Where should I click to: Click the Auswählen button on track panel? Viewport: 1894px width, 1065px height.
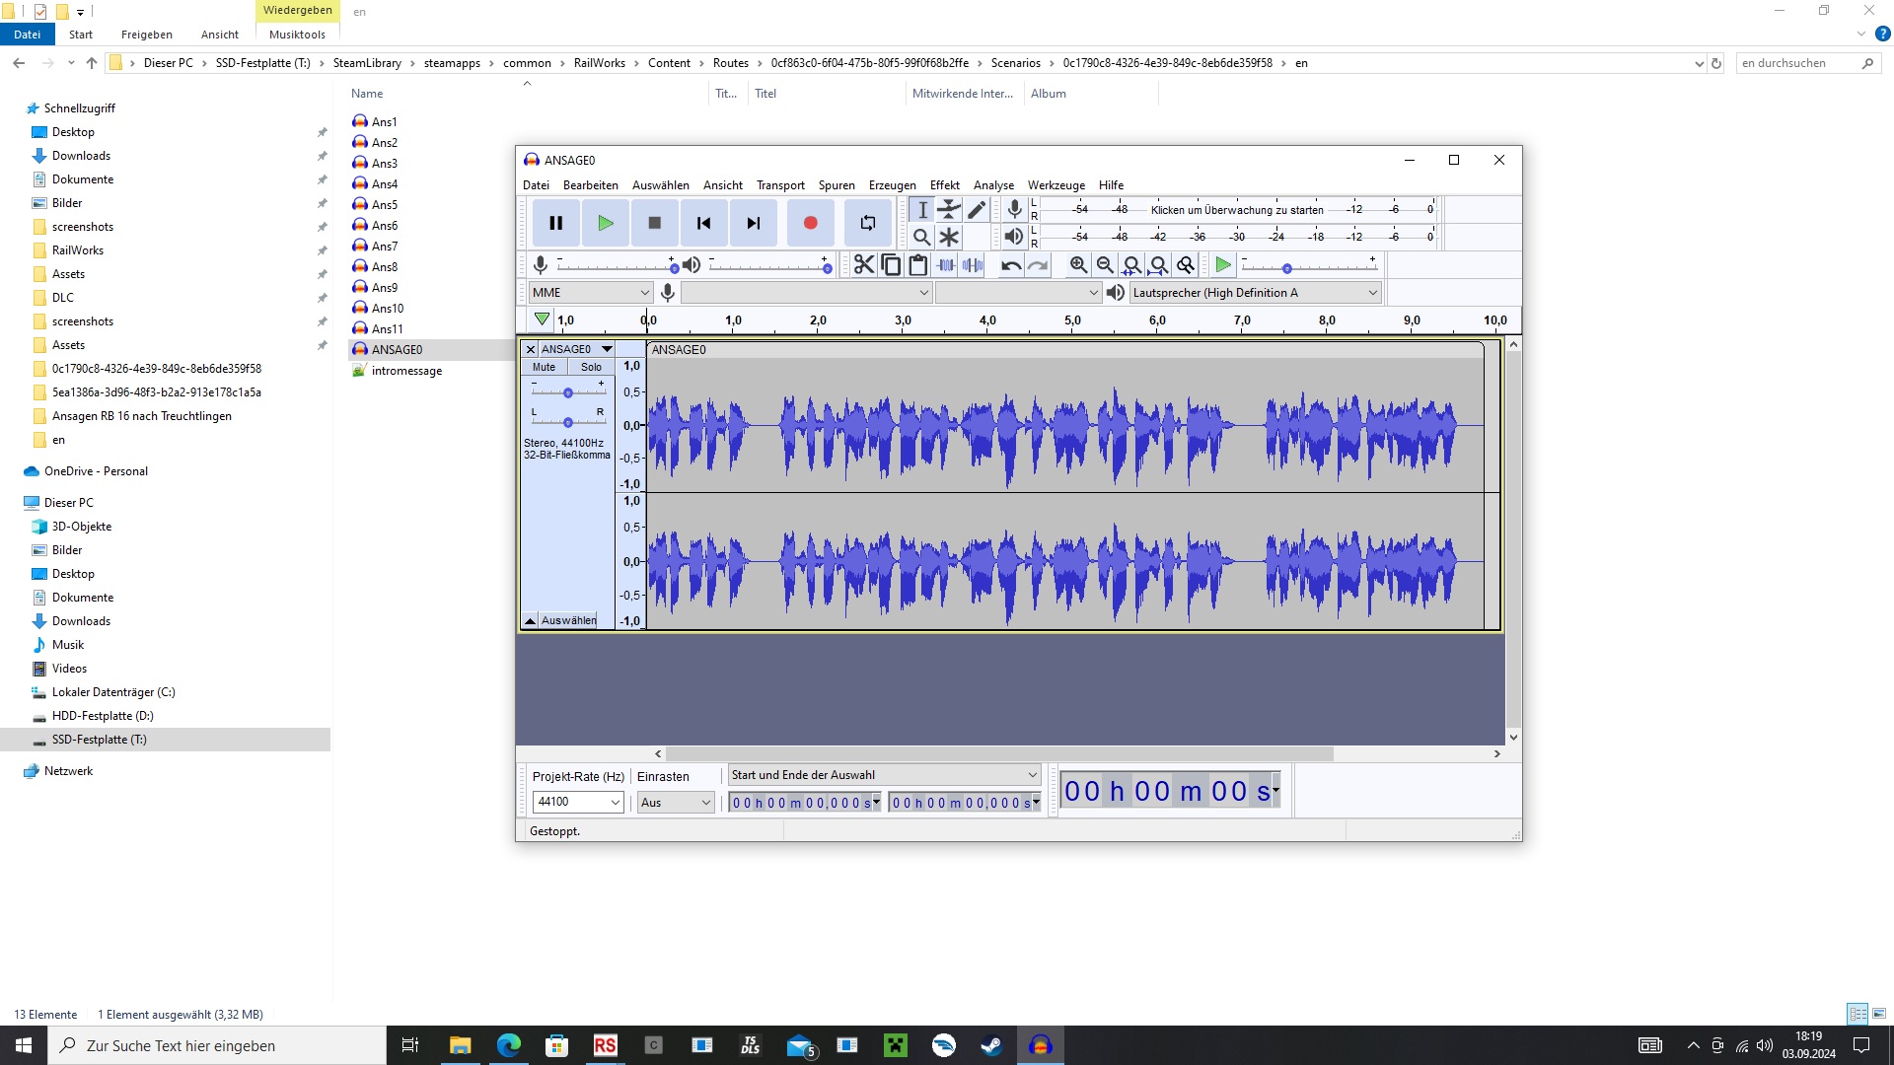(568, 620)
